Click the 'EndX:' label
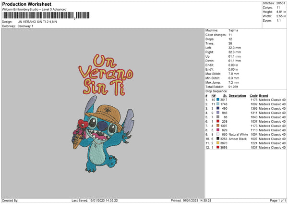The width and height of the screenshot is (288, 204). tap(210, 65)
